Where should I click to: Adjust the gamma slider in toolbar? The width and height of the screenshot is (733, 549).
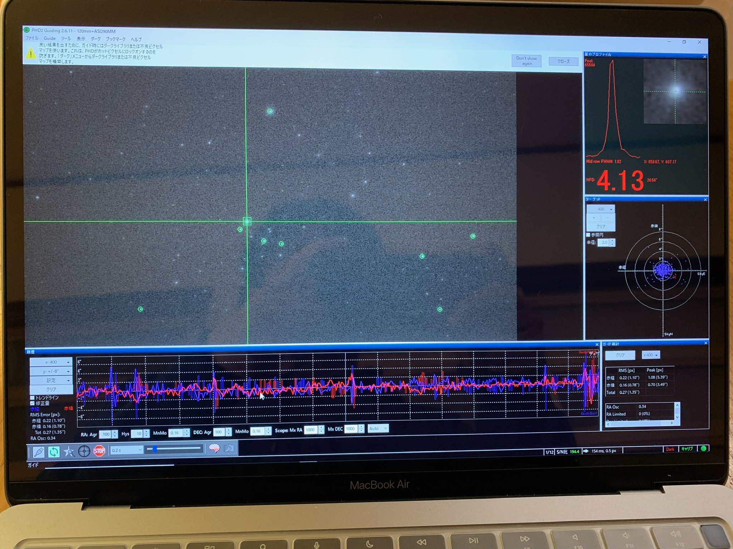[155, 449]
